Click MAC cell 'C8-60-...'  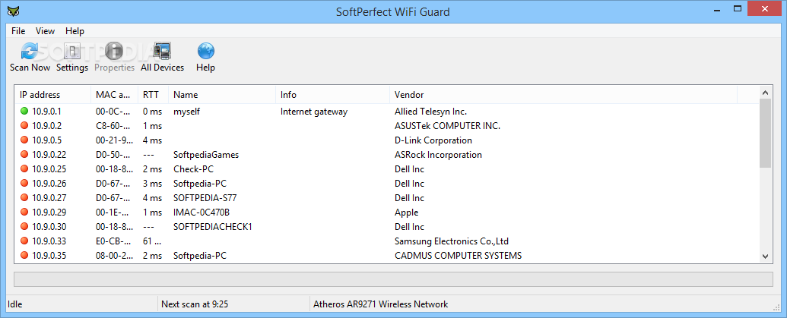pyautogui.click(x=114, y=126)
